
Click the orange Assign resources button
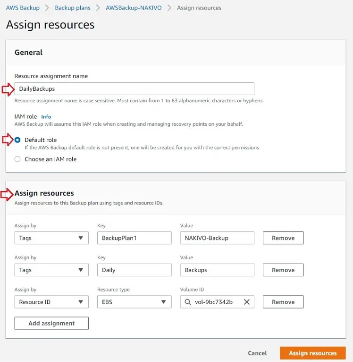312,353
